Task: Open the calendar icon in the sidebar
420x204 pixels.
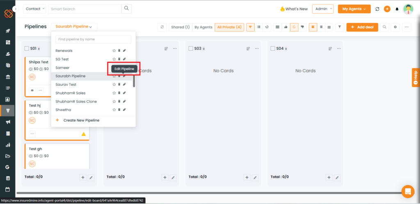Action: point(8,189)
